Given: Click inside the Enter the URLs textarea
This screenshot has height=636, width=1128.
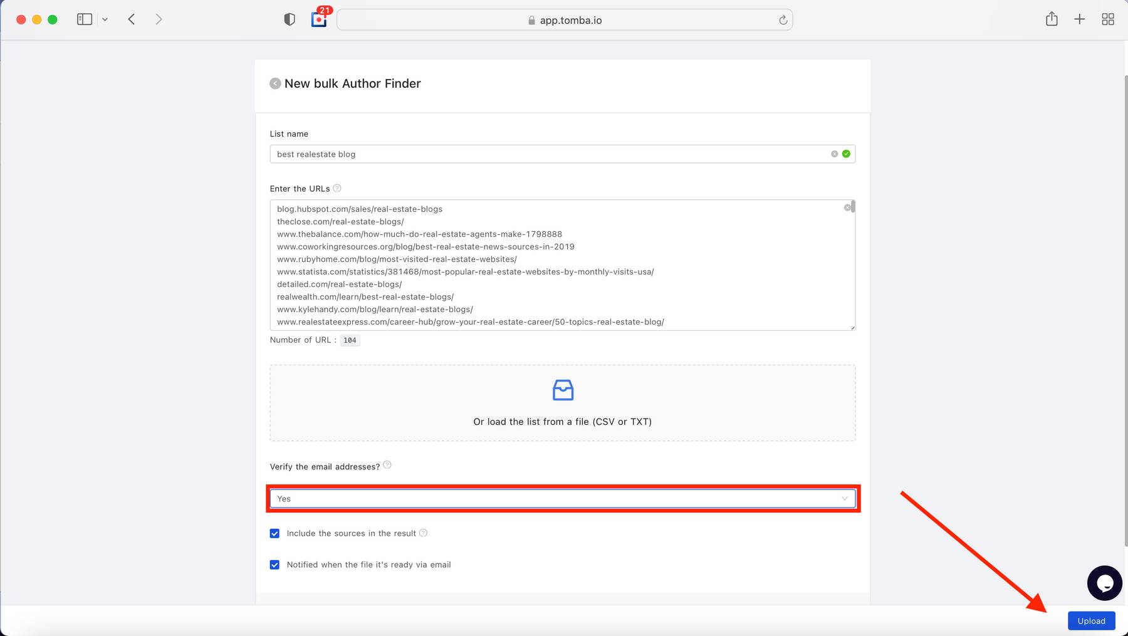Looking at the screenshot, I should pyautogui.click(x=562, y=265).
